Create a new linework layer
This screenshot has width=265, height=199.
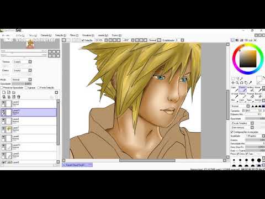pos(9,92)
